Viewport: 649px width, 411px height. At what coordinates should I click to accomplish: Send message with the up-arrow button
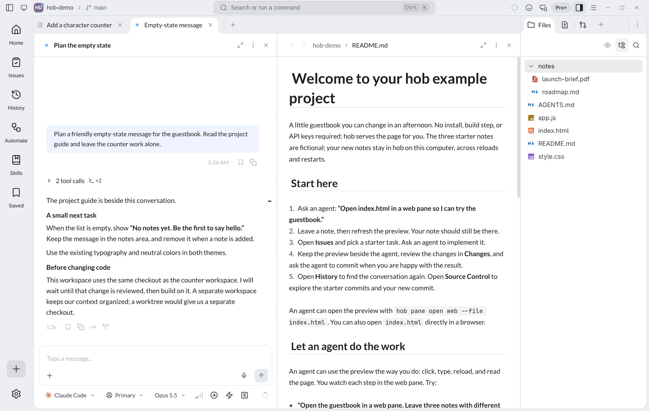261,375
